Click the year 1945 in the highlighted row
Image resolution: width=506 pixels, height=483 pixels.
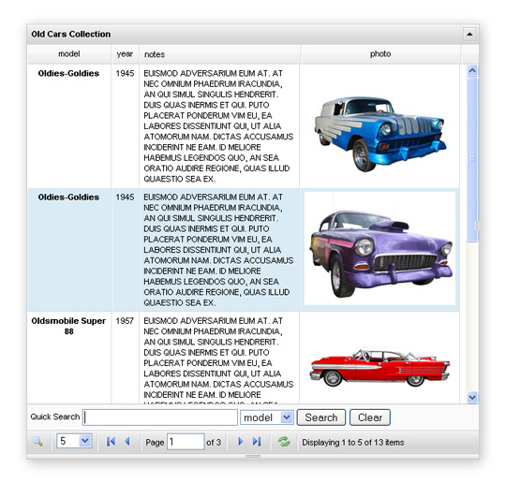coord(125,197)
